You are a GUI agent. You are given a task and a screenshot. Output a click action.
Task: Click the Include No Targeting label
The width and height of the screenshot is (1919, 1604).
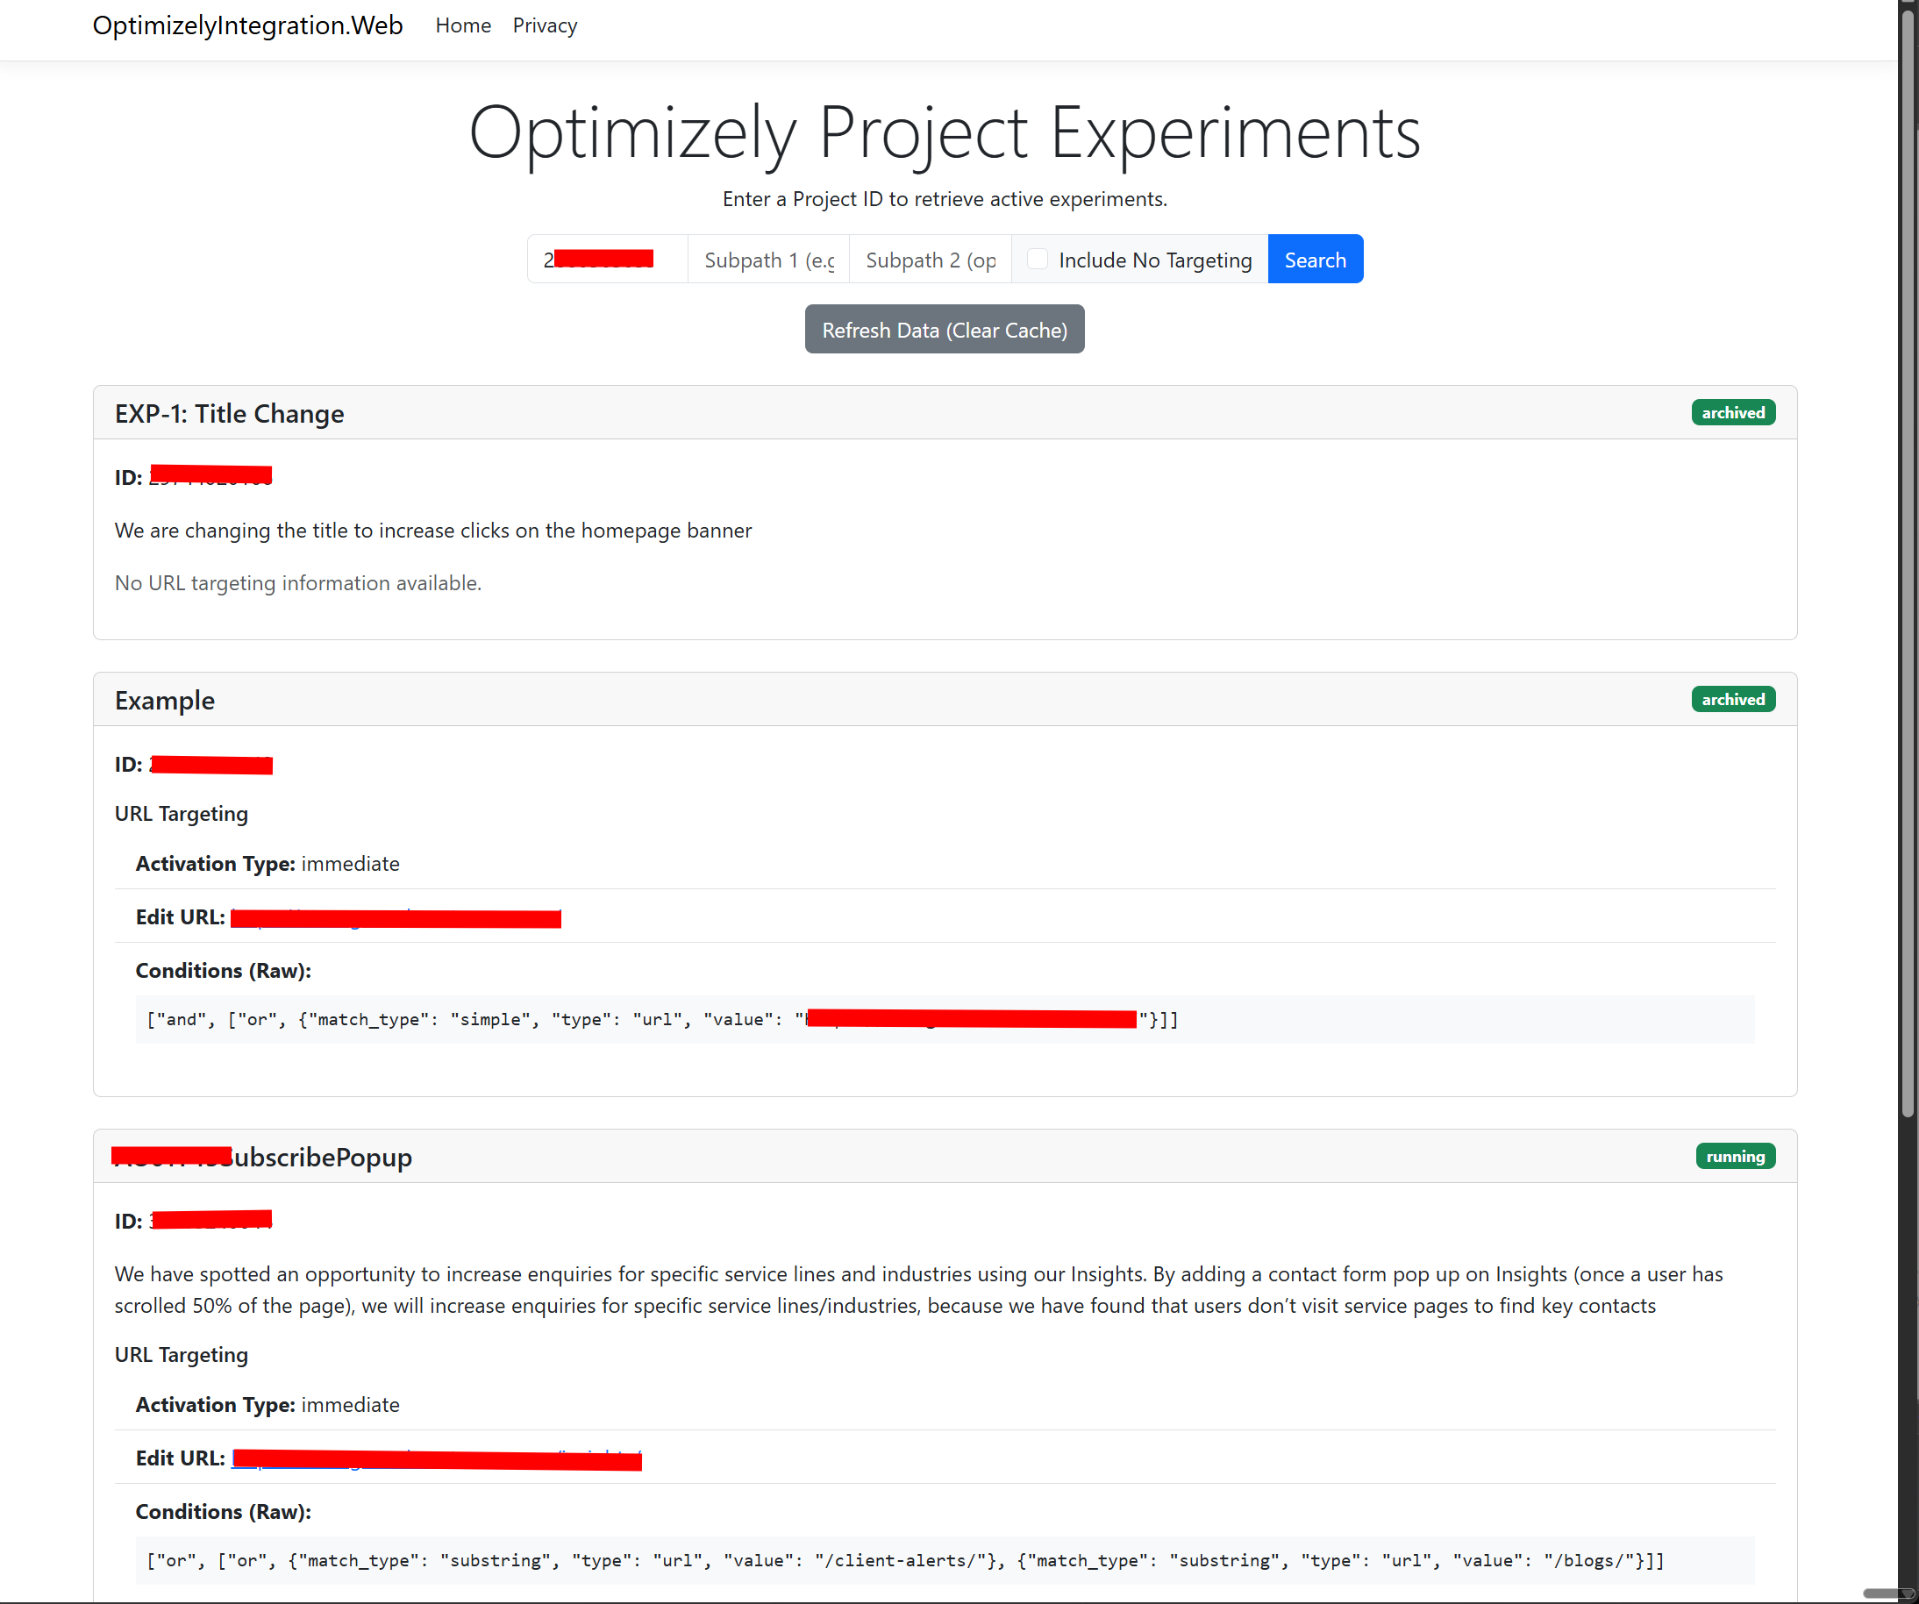click(1155, 260)
